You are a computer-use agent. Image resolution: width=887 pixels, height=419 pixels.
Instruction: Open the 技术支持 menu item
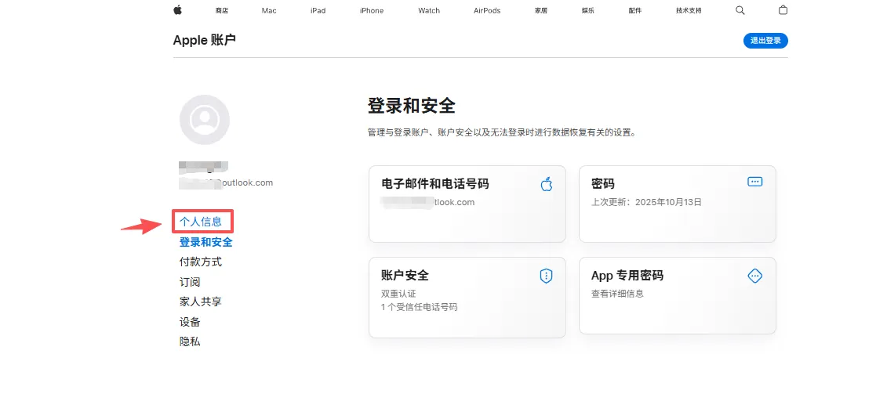coord(689,11)
